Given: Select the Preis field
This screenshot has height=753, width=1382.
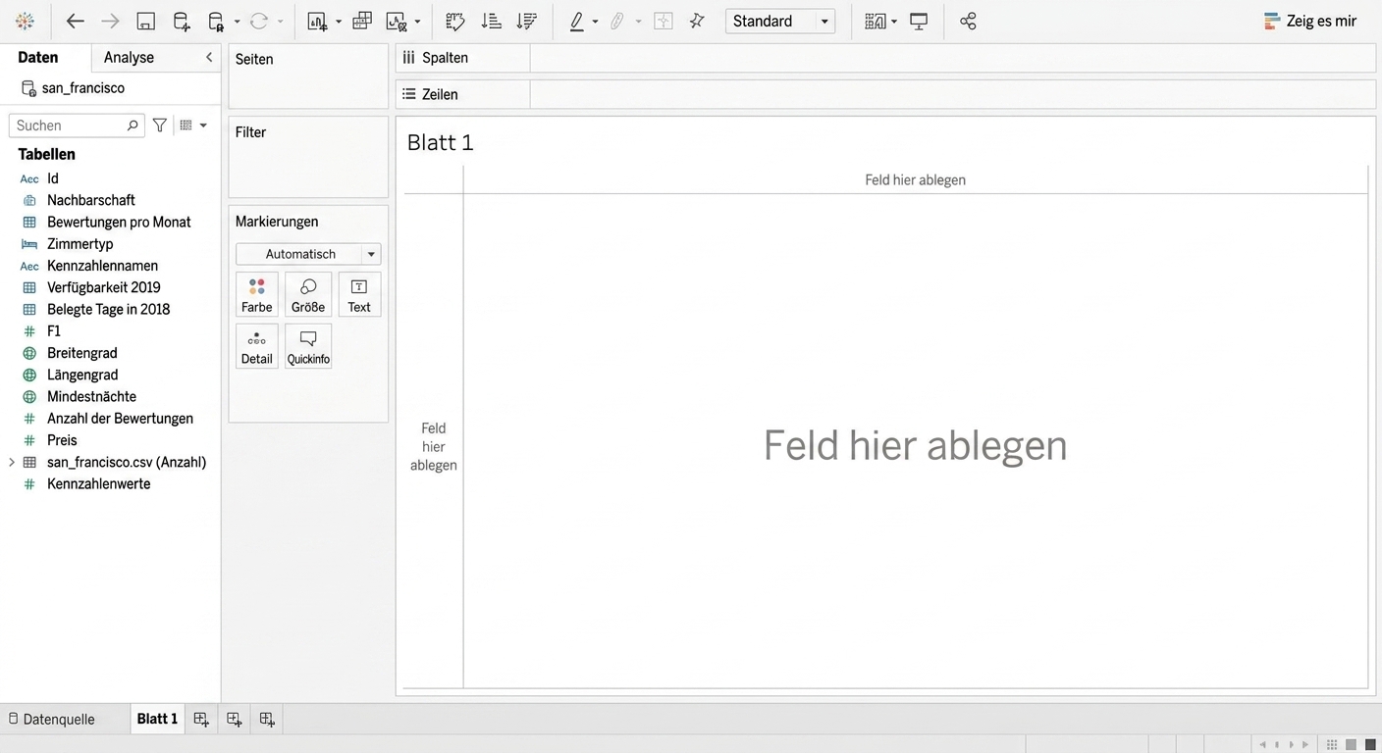Looking at the screenshot, I should 62,440.
